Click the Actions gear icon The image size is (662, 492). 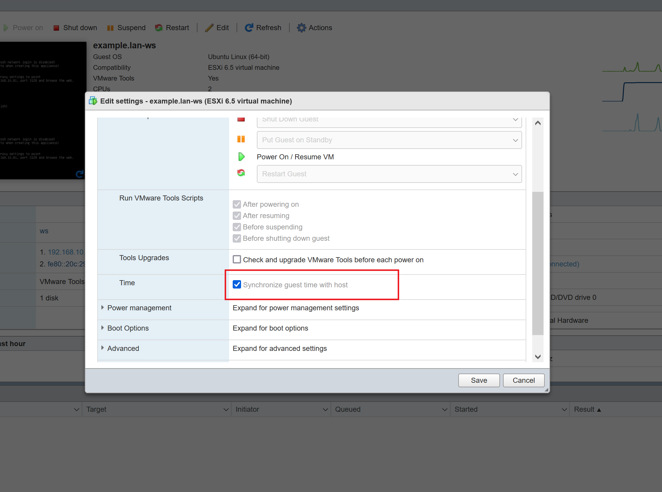(301, 28)
